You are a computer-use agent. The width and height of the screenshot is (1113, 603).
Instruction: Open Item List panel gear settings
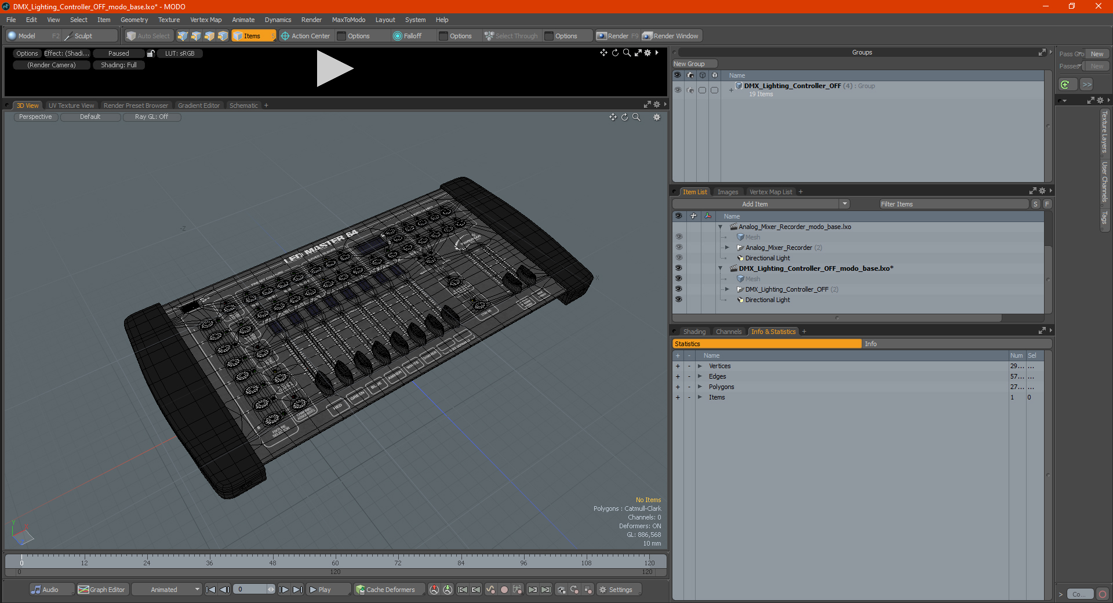pyautogui.click(x=1042, y=191)
